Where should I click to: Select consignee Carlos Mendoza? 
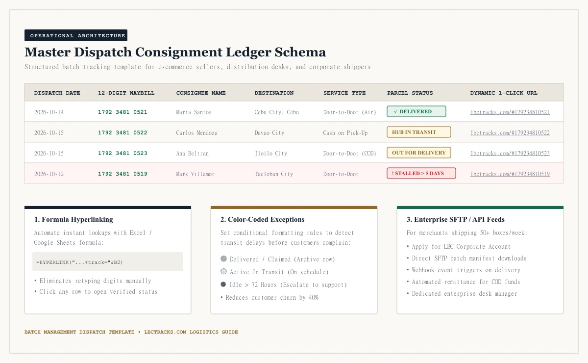(197, 133)
